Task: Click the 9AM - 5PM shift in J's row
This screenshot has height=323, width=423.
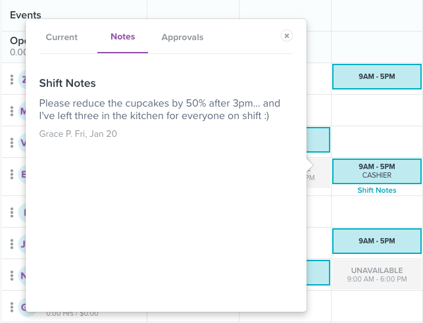Action: tap(376, 241)
